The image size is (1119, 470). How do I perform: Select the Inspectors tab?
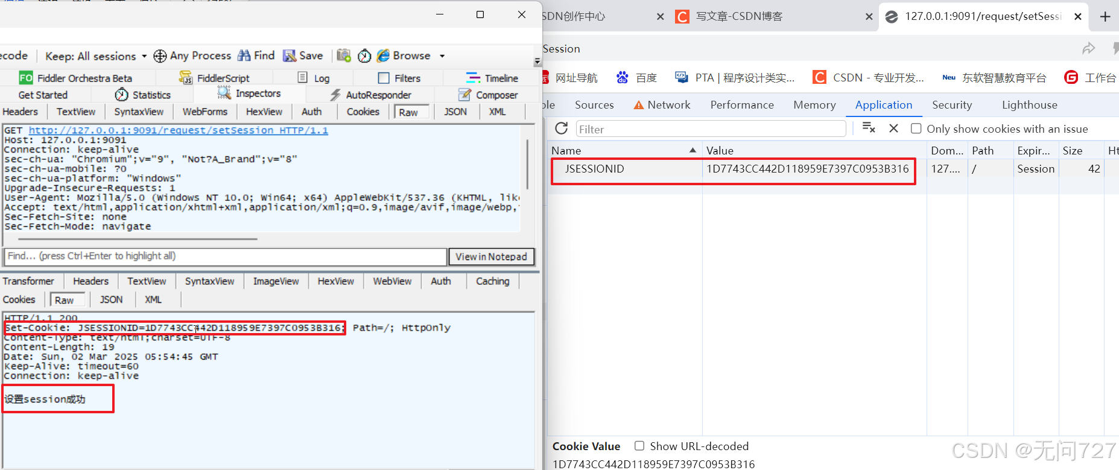tap(249, 94)
